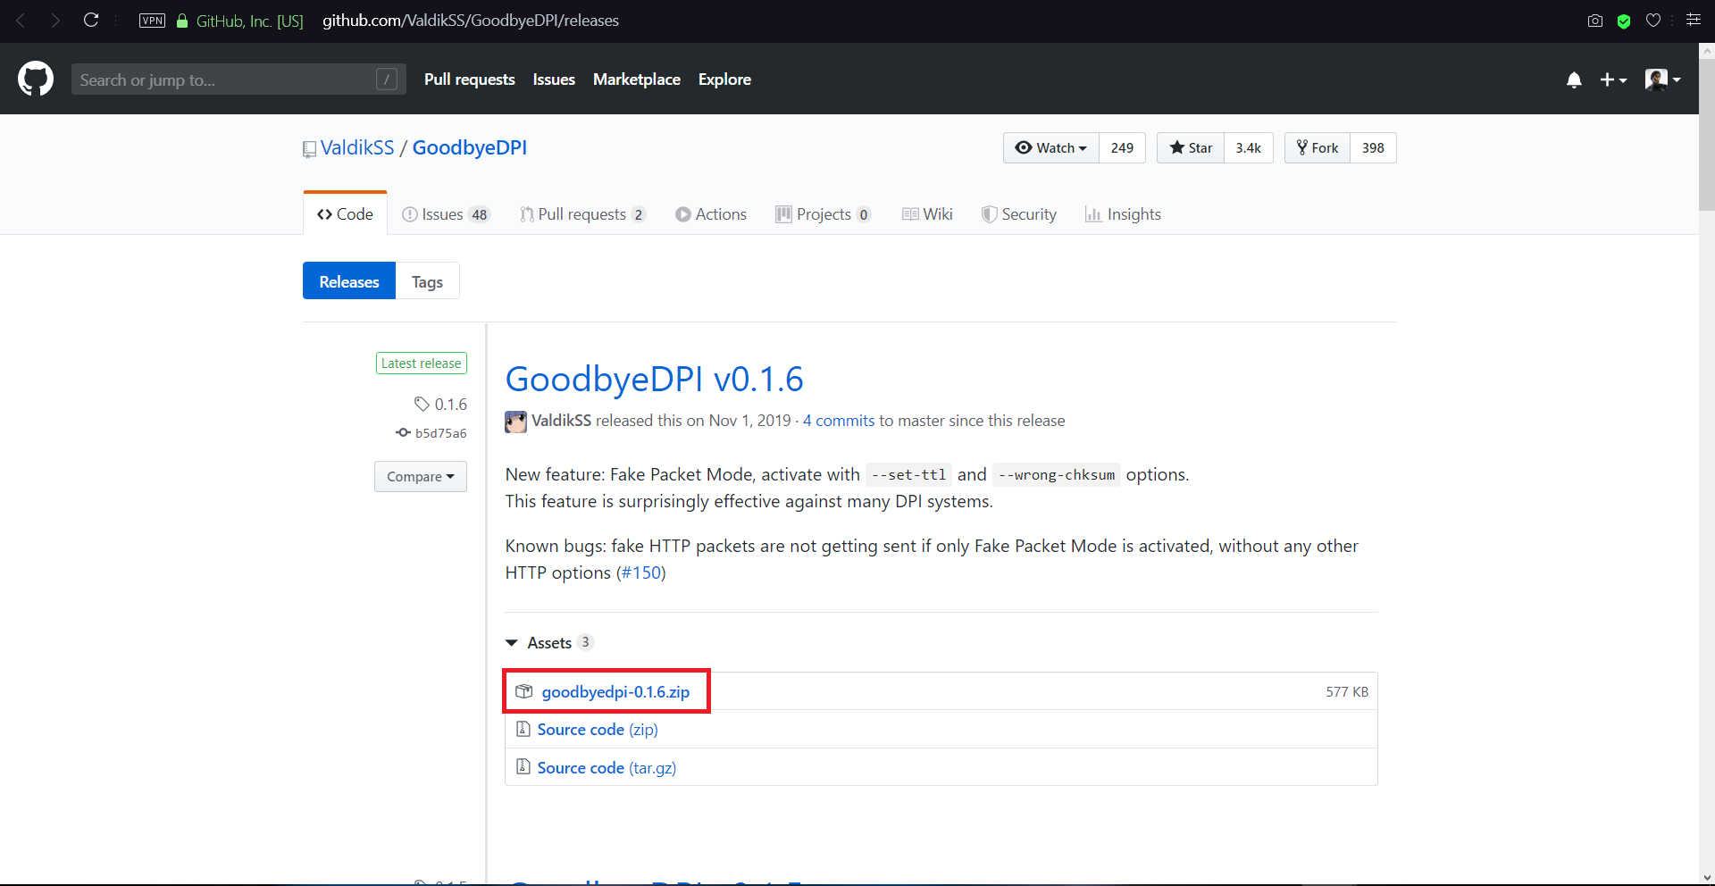Open the Actions tab

point(711,214)
